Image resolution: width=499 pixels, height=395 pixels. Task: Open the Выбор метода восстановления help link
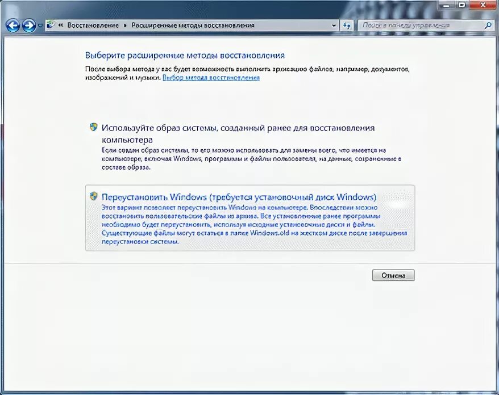tap(211, 78)
